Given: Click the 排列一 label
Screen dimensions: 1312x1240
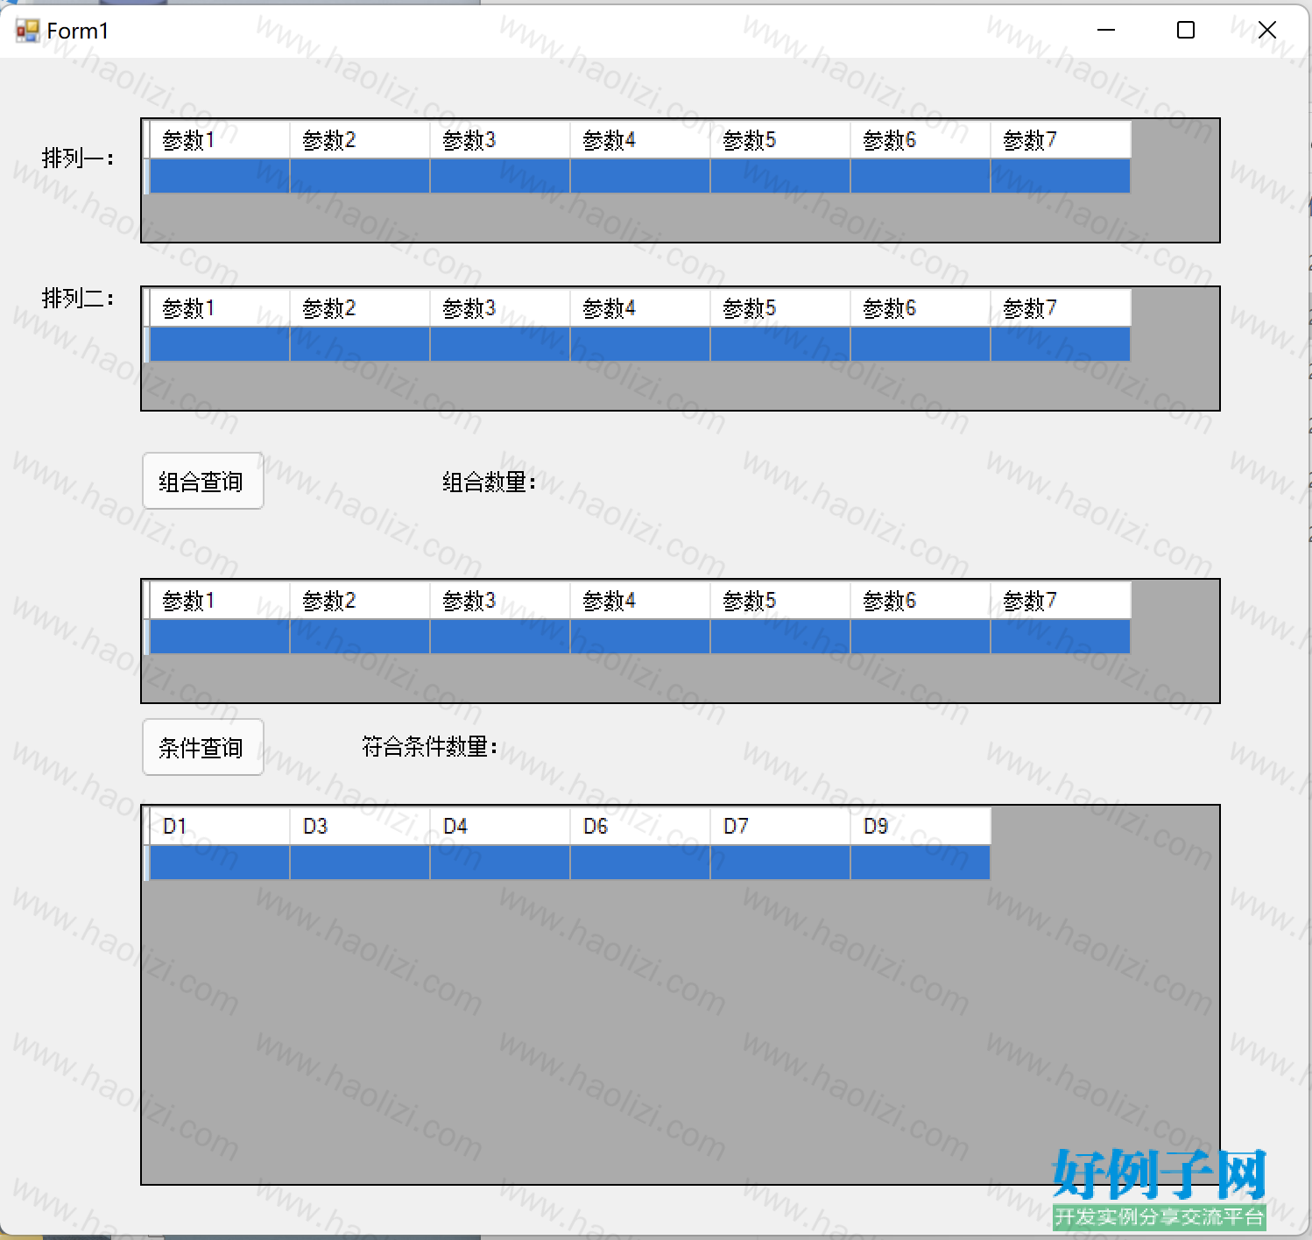Looking at the screenshot, I should coord(78,159).
